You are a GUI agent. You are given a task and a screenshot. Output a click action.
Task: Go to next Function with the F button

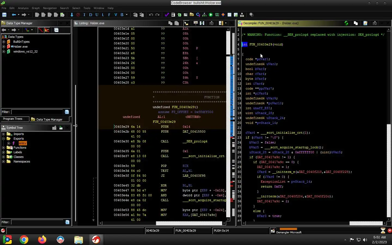click(x=109, y=15)
